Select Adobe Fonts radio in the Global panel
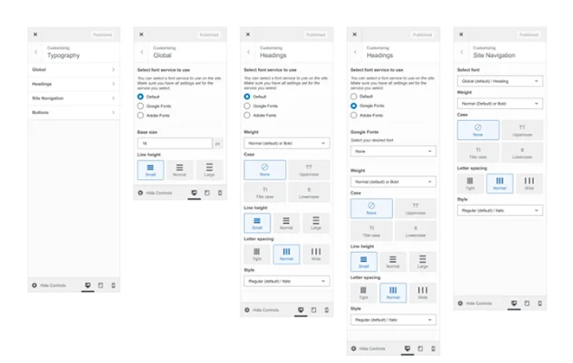 140,114
